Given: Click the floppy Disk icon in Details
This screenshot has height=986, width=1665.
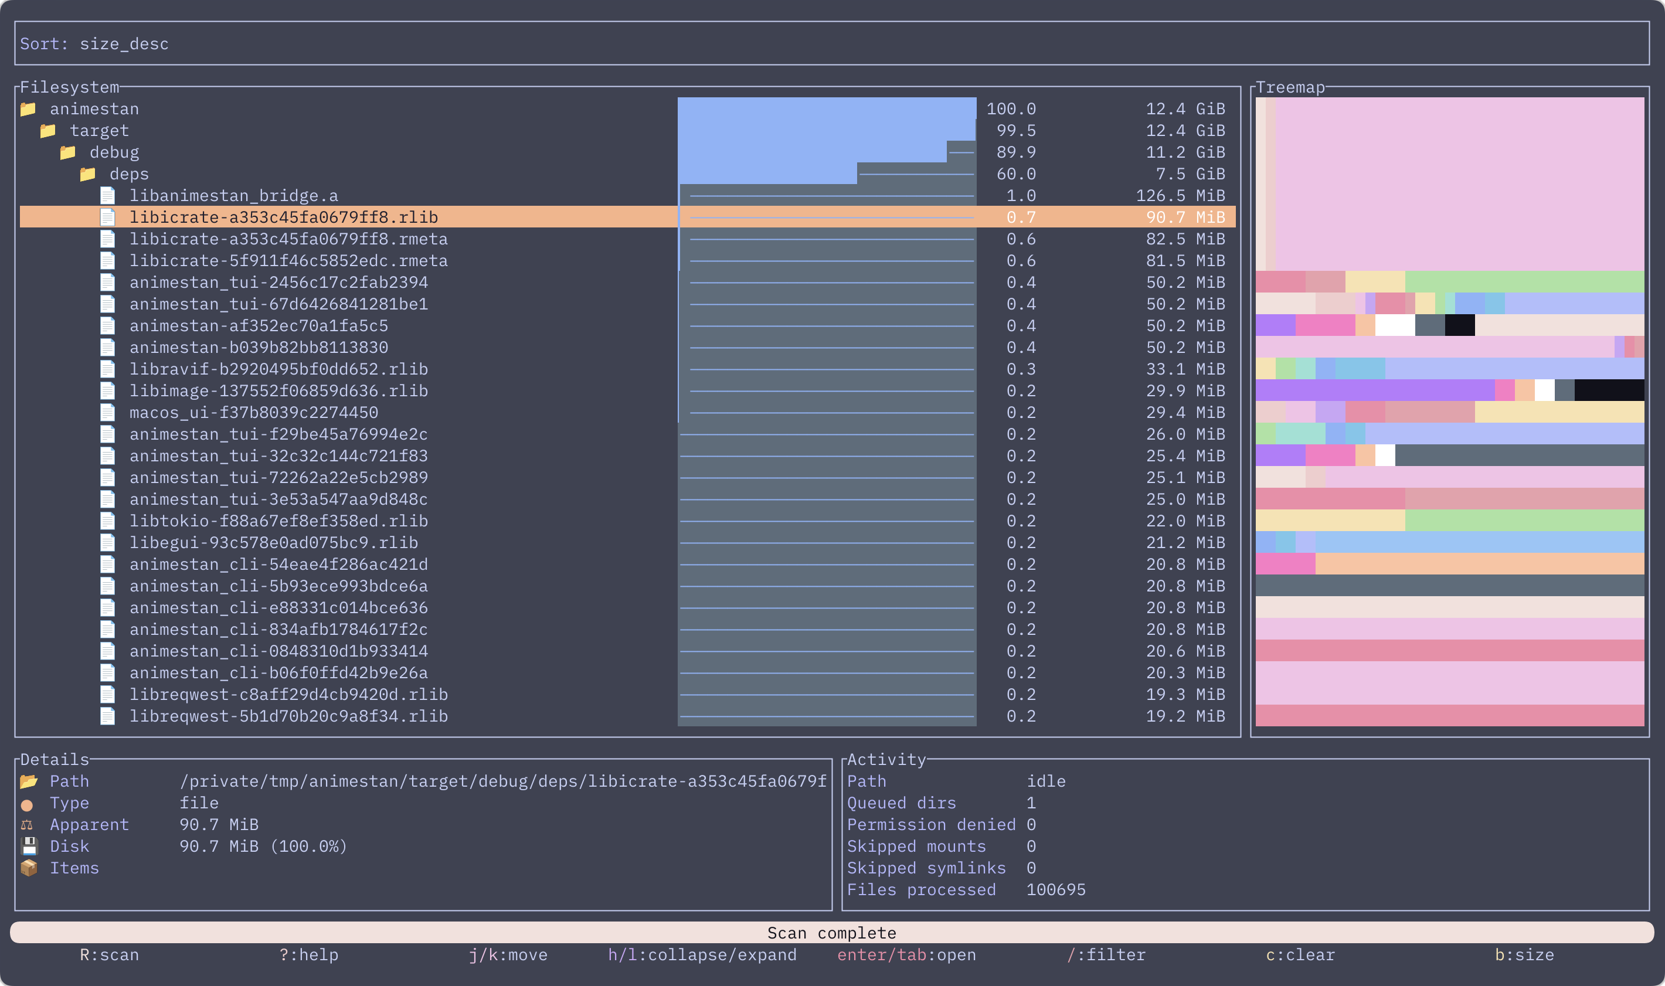Looking at the screenshot, I should click(29, 846).
